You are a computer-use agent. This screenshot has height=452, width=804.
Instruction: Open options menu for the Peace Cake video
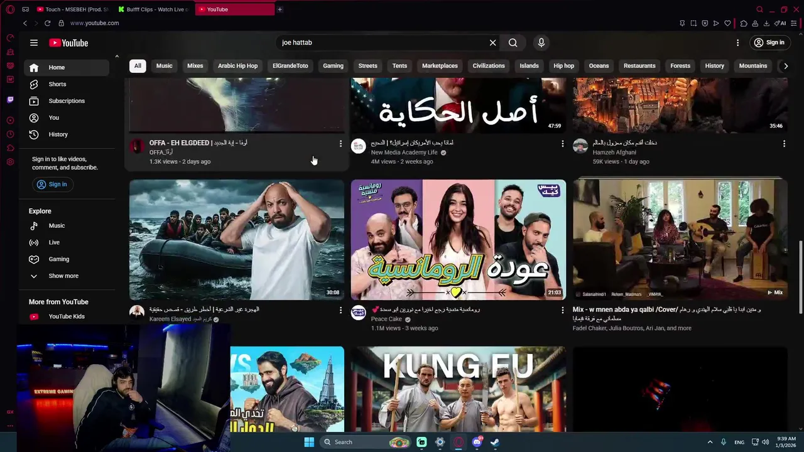click(562, 310)
